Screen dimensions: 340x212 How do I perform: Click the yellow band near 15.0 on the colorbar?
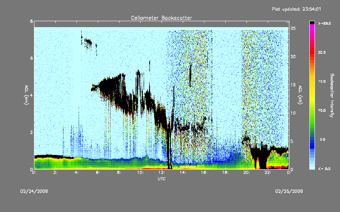312,82
